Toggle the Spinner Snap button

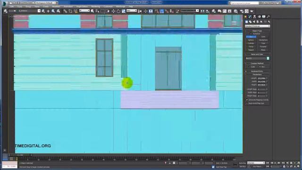point(172,11)
